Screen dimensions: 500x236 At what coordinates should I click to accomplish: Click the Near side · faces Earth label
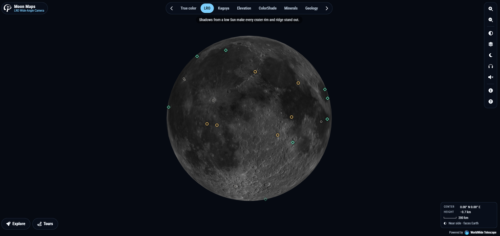click(464, 223)
